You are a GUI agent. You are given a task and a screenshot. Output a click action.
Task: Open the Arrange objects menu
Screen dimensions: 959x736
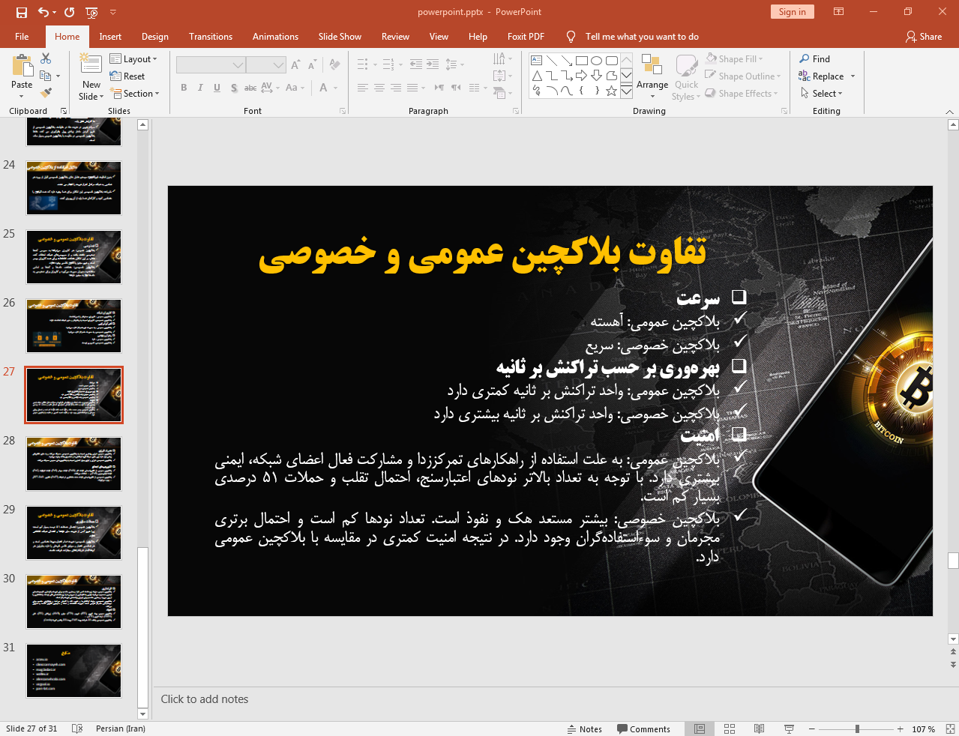(652, 76)
